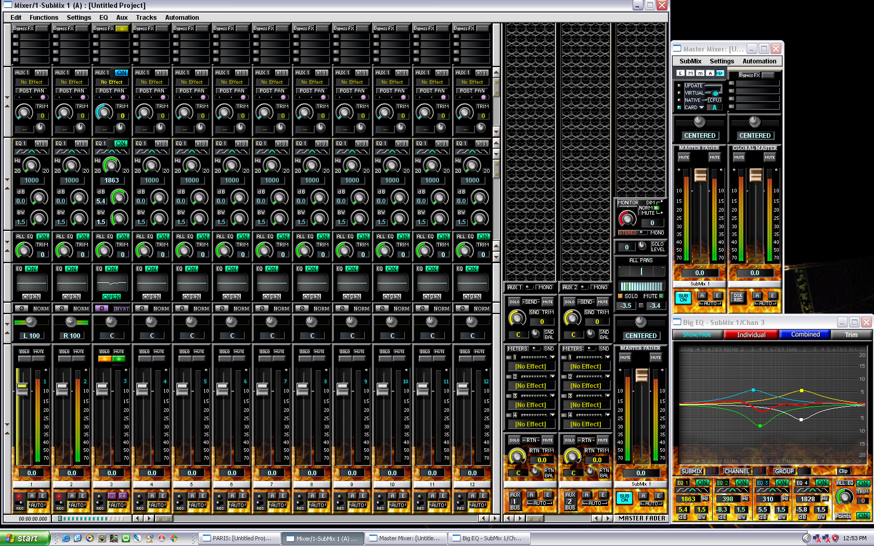
Task: Click the uppercase M button in Master Mixer
Action: [x=690, y=73]
